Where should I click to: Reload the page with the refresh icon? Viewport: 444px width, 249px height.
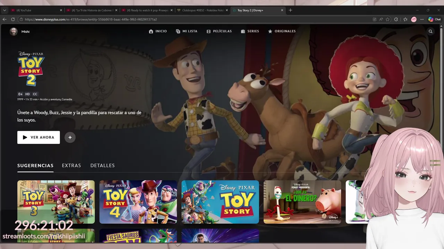coord(13,19)
